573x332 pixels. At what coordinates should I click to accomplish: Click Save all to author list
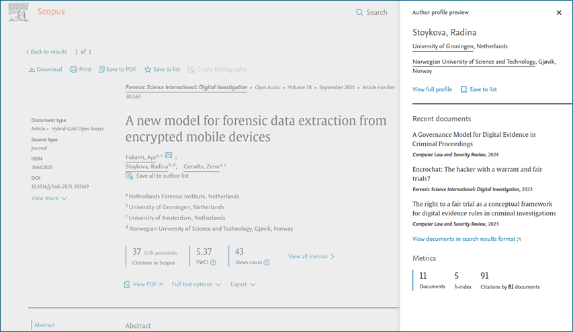pos(161,176)
